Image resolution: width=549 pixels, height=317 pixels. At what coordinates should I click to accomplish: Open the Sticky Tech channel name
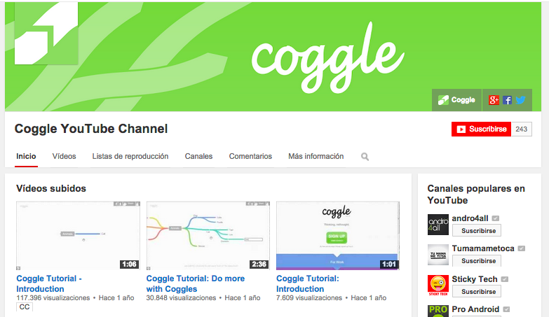click(475, 279)
